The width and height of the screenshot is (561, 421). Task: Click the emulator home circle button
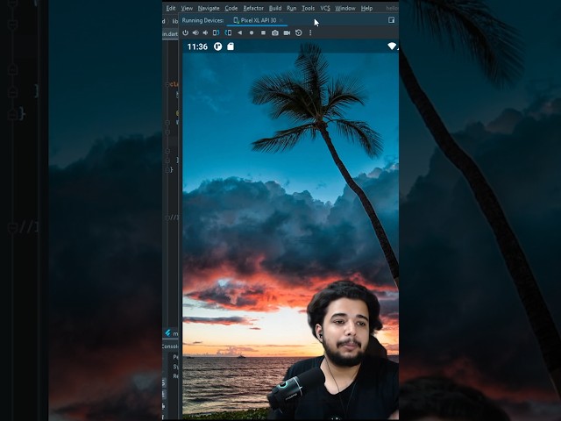(252, 32)
